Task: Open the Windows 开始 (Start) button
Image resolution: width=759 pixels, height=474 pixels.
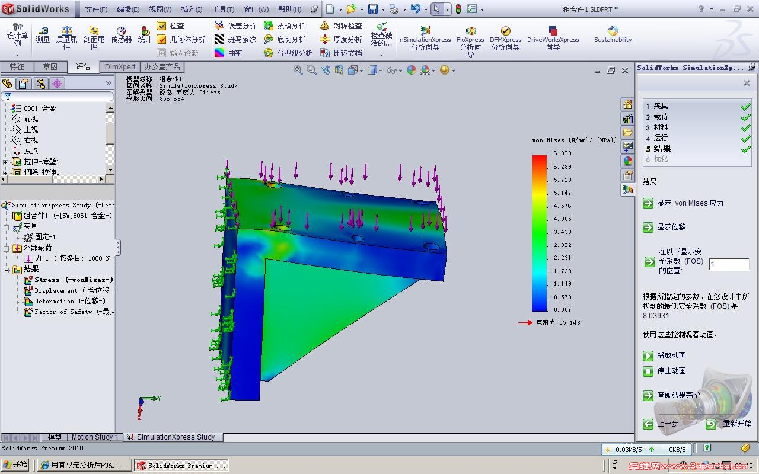Action: pos(15,465)
